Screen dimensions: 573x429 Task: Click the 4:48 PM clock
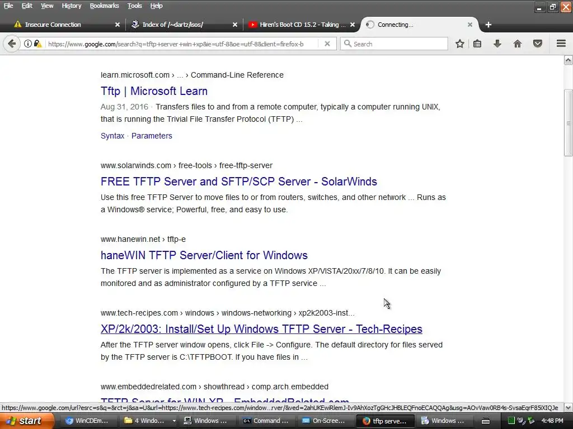tap(552, 421)
